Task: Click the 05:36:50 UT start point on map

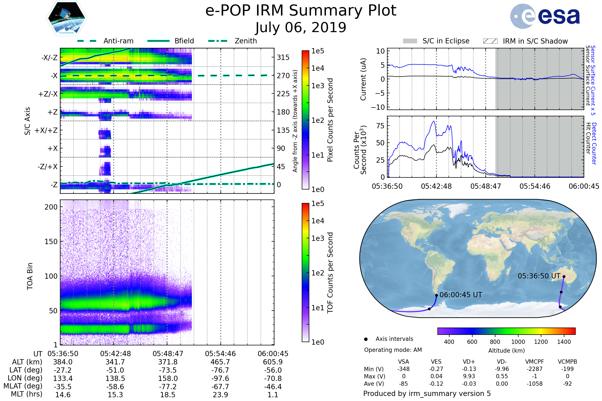Action: pyautogui.click(x=564, y=276)
